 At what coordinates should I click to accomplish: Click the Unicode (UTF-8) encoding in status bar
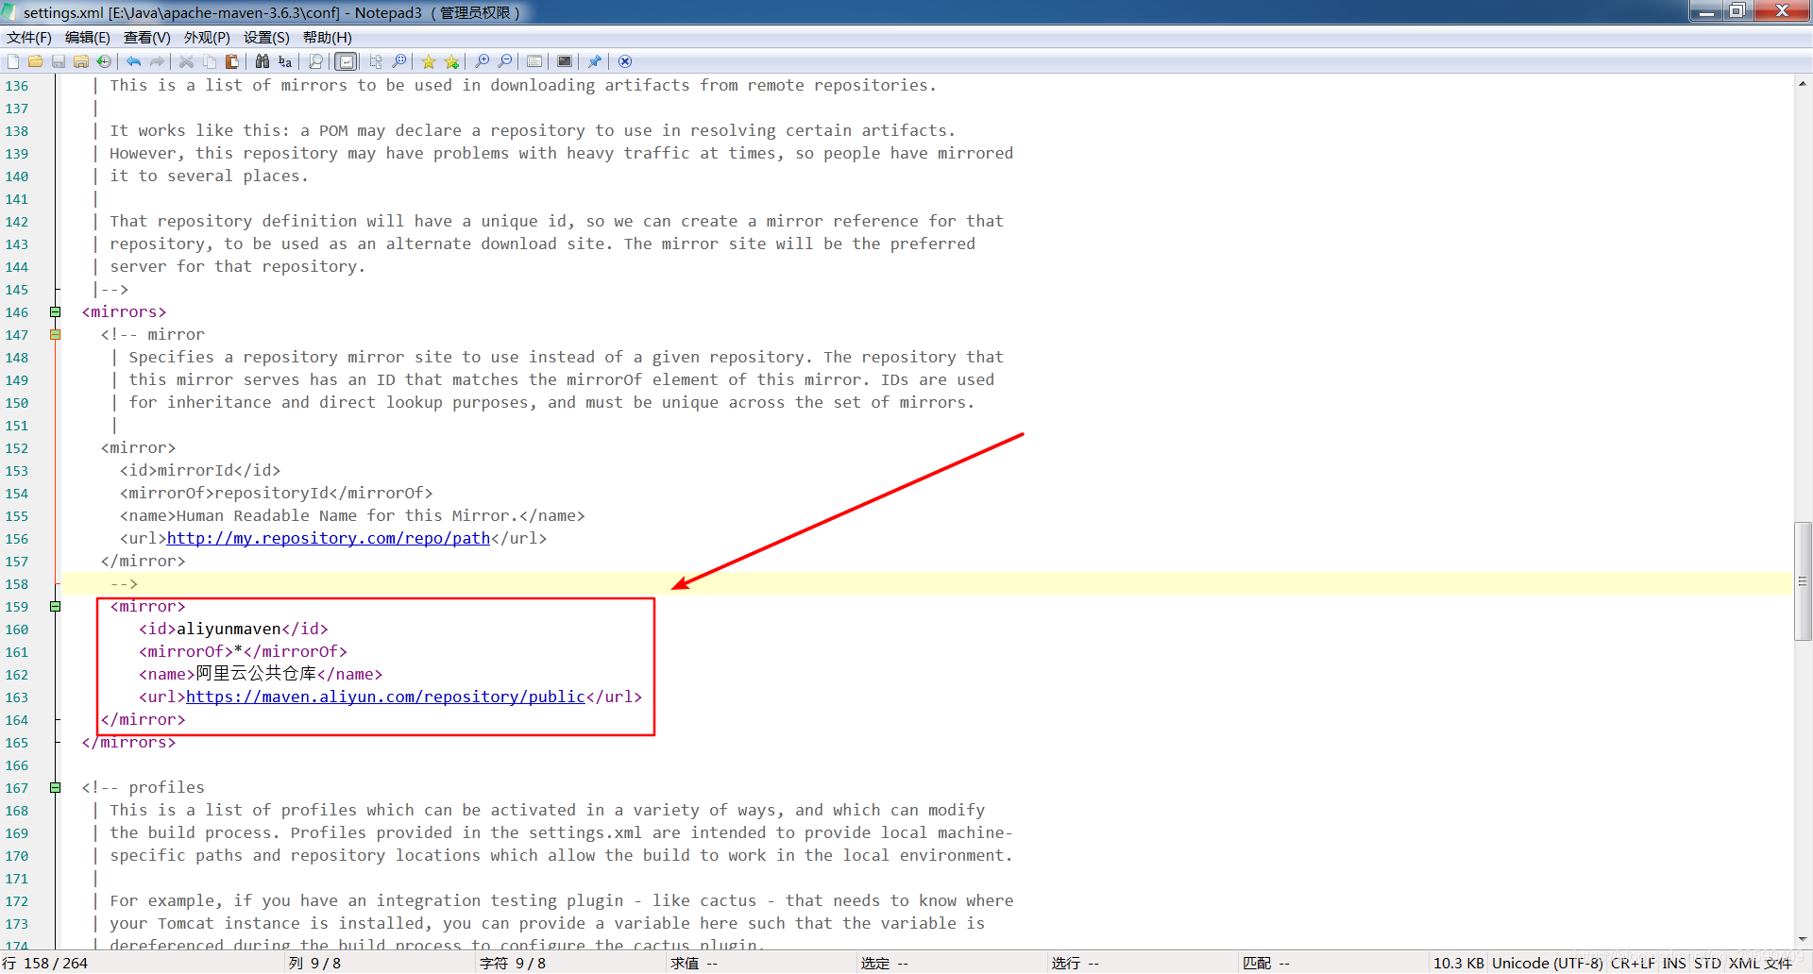click(x=1547, y=964)
